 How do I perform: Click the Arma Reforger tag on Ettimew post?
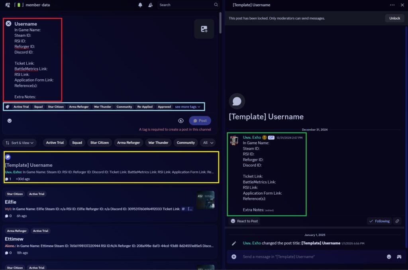point(17,231)
